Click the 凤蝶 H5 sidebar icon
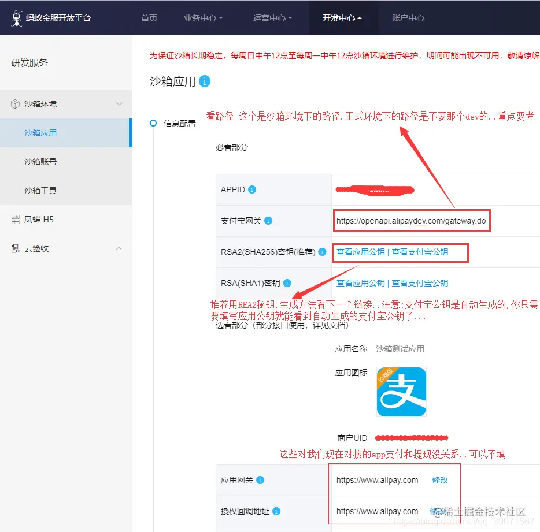 point(16,220)
